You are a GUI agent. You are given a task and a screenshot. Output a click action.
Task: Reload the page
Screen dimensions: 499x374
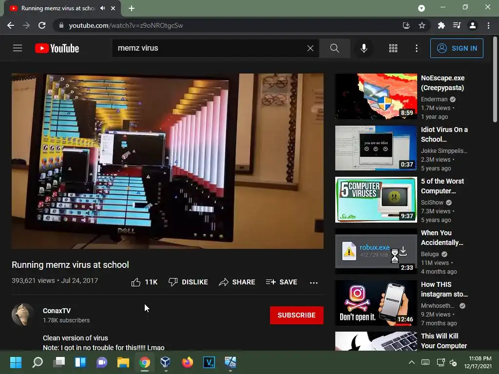[42, 25]
